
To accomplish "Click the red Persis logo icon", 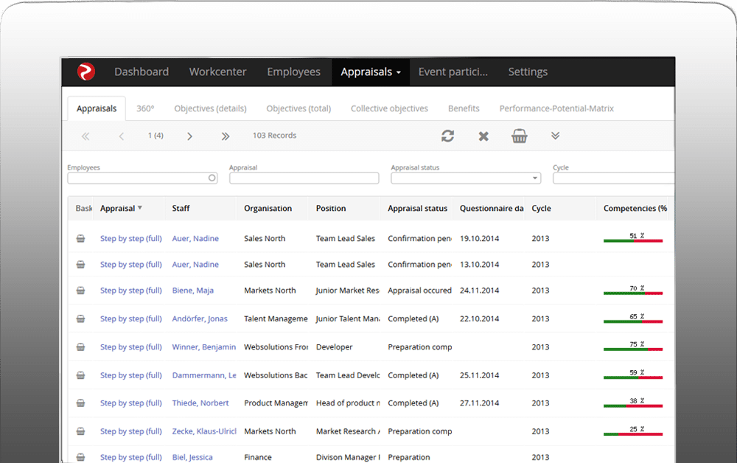I will click(x=86, y=72).
